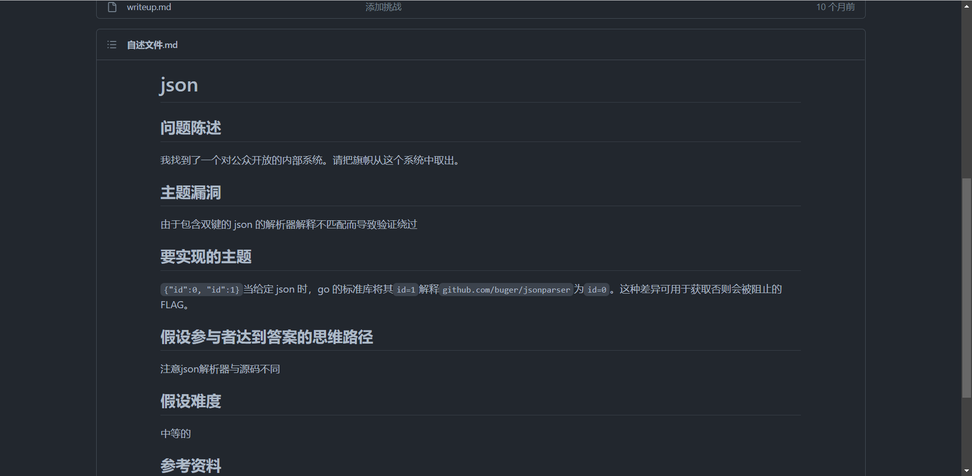The height and width of the screenshot is (476, 972).
Task: Click the 问题陈述 heading
Action: pyautogui.click(x=191, y=128)
